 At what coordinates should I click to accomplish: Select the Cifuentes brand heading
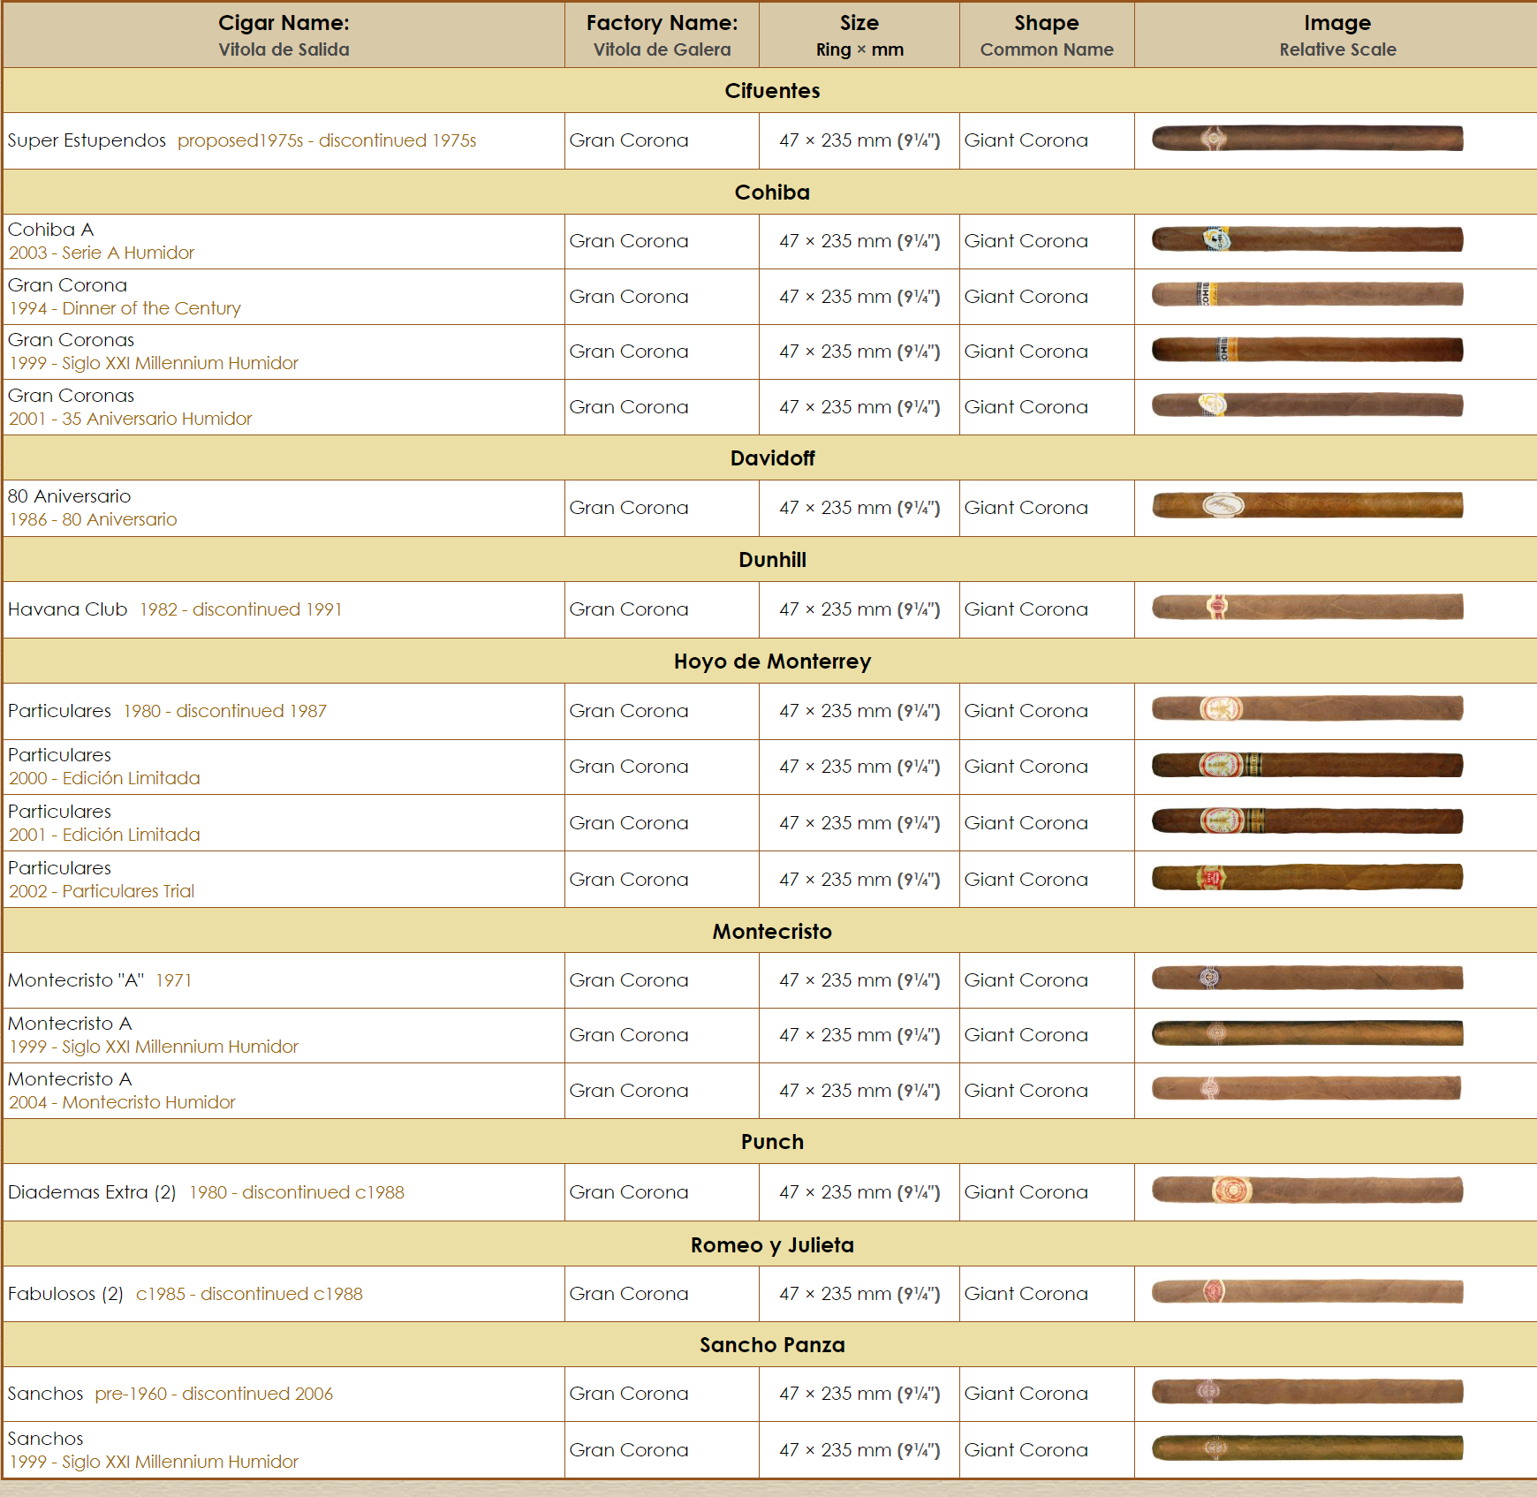click(772, 91)
